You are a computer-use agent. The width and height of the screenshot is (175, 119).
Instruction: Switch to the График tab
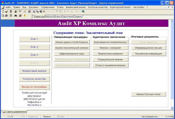coord(78,16)
